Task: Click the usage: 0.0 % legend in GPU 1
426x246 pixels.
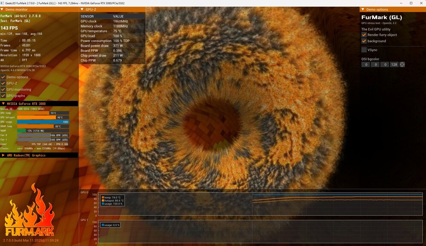Action: click(111, 225)
